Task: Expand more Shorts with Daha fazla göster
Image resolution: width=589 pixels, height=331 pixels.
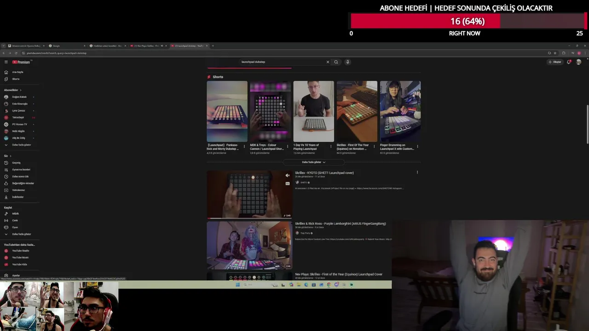Action: coord(313,162)
